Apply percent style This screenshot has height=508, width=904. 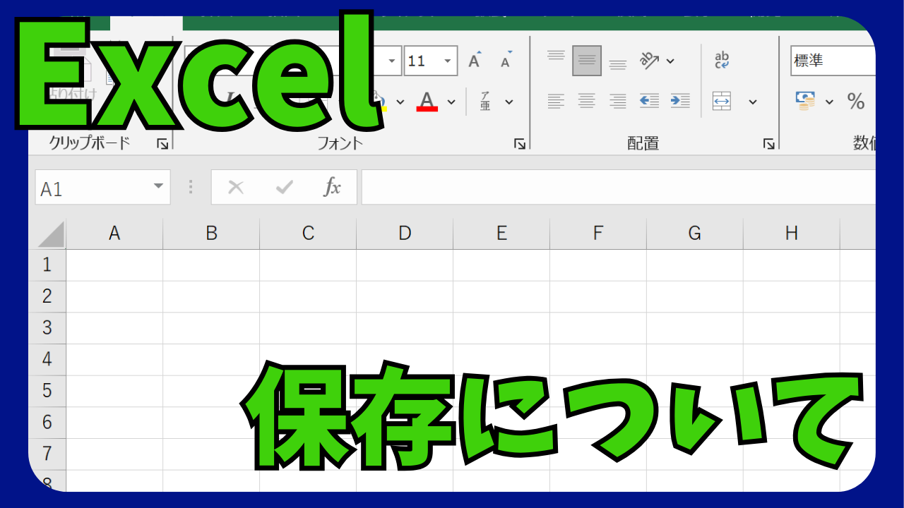coord(856,102)
